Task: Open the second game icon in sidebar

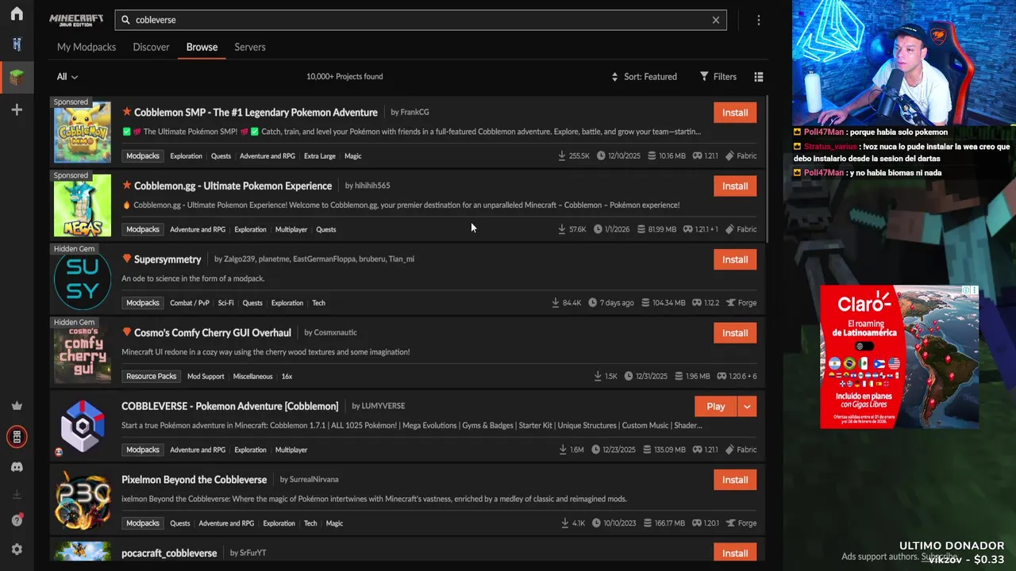Action: [x=17, y=44]
